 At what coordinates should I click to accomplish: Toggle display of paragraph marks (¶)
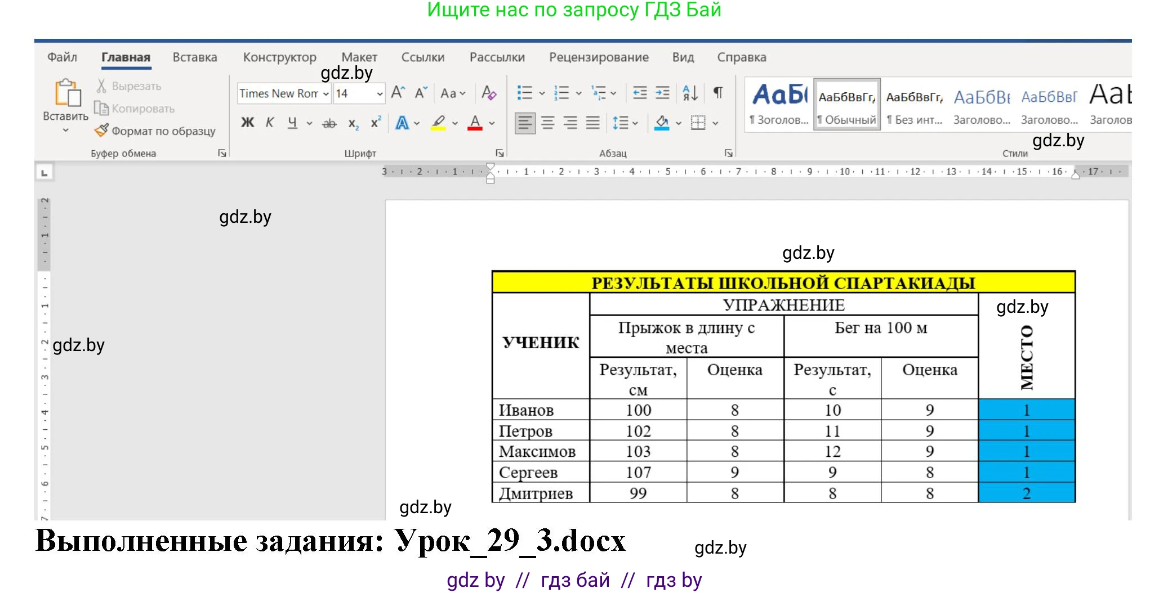717,93
